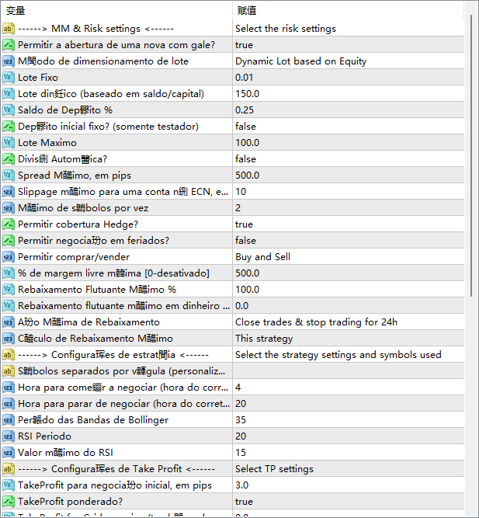This screenshot has height=518, width=479.
Task: Click the double icon beside Lote Fixo
Action: point(9,78)
